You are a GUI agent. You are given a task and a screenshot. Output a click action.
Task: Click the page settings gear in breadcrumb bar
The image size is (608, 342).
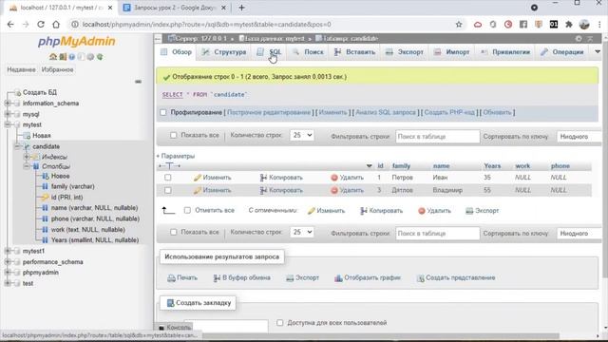579,39
